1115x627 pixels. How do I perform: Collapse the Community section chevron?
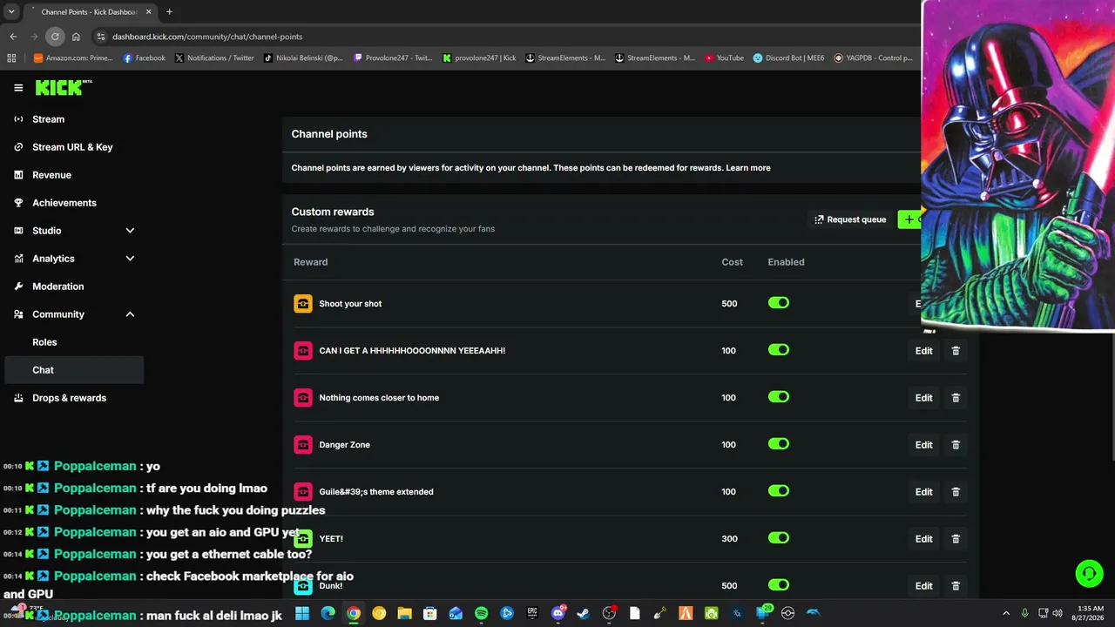[x=130, y=314]
